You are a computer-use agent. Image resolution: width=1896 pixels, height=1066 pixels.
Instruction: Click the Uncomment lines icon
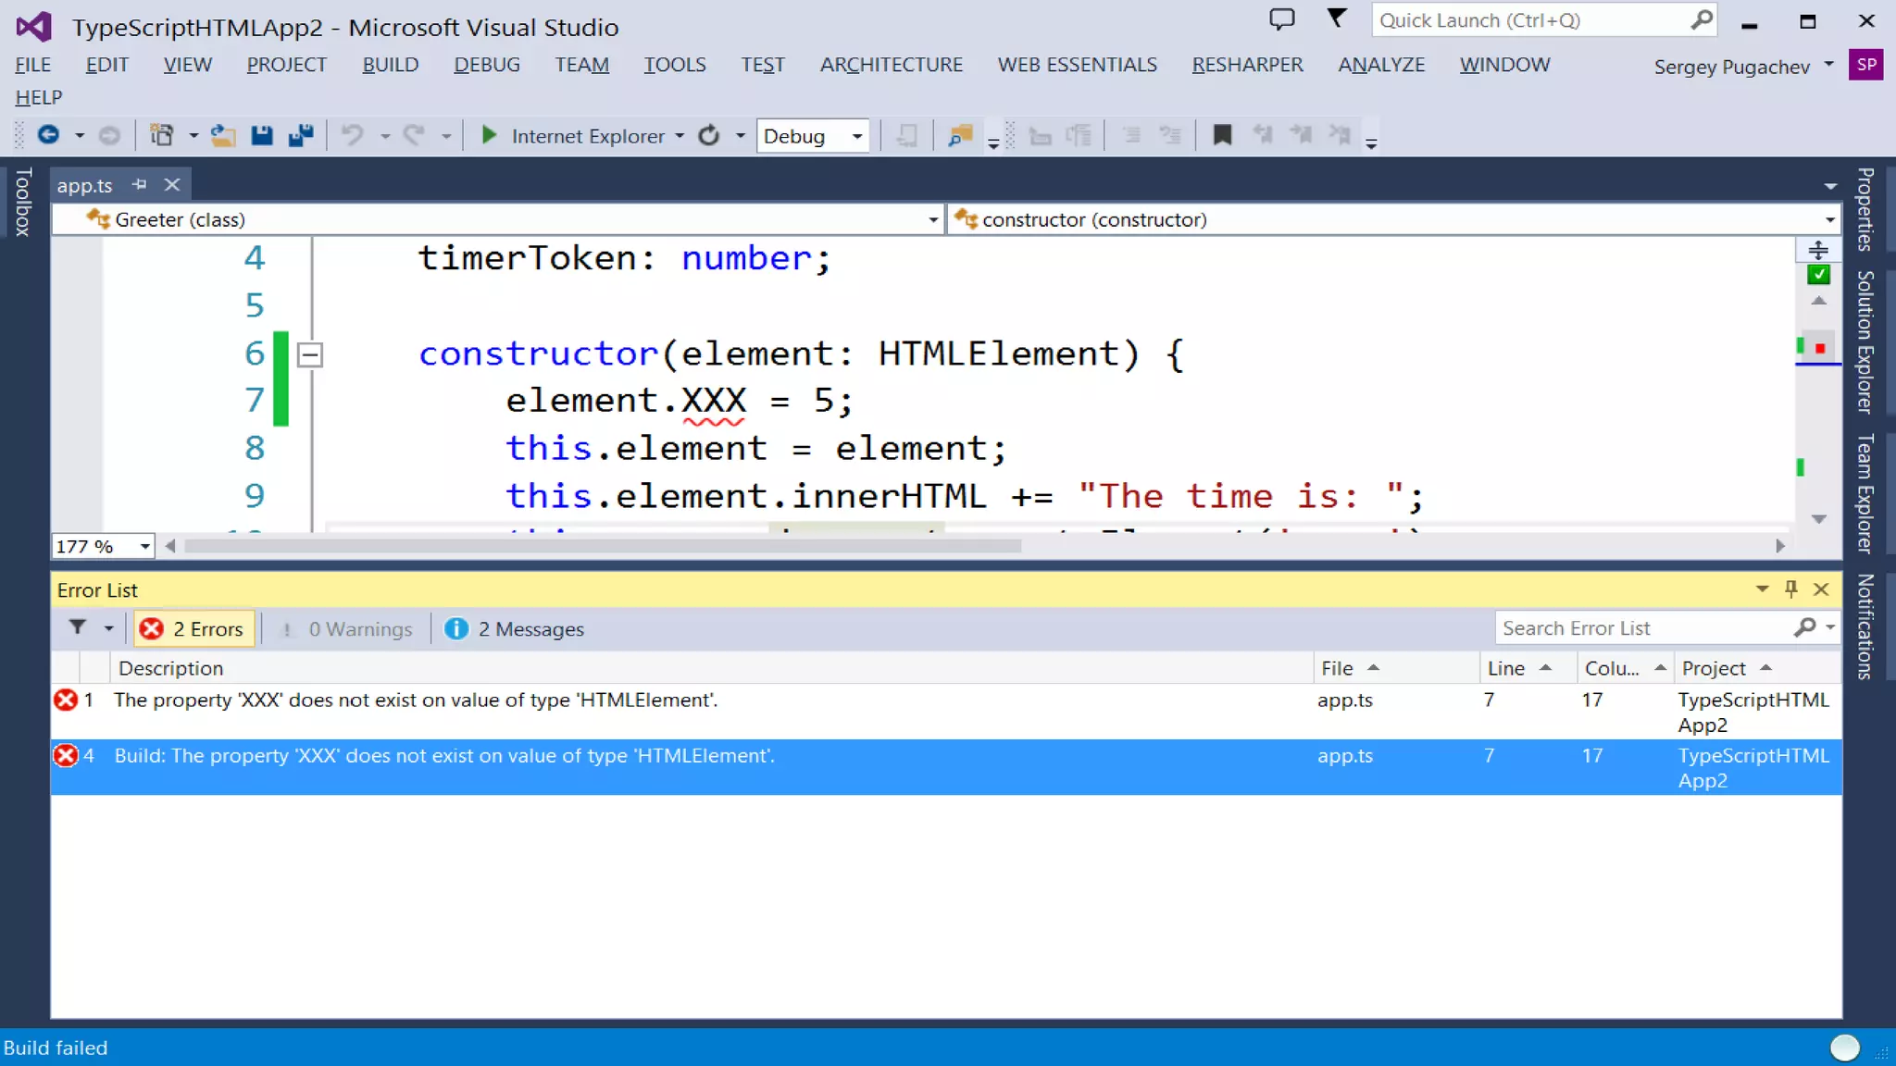point(1170,136)
